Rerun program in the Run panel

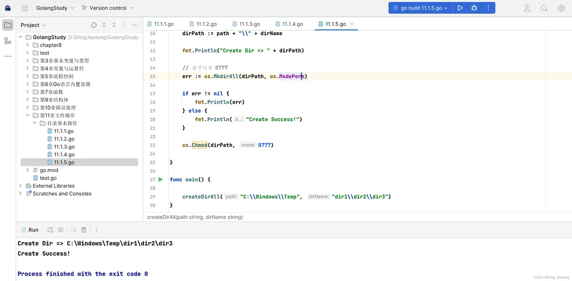pos(50,230)
